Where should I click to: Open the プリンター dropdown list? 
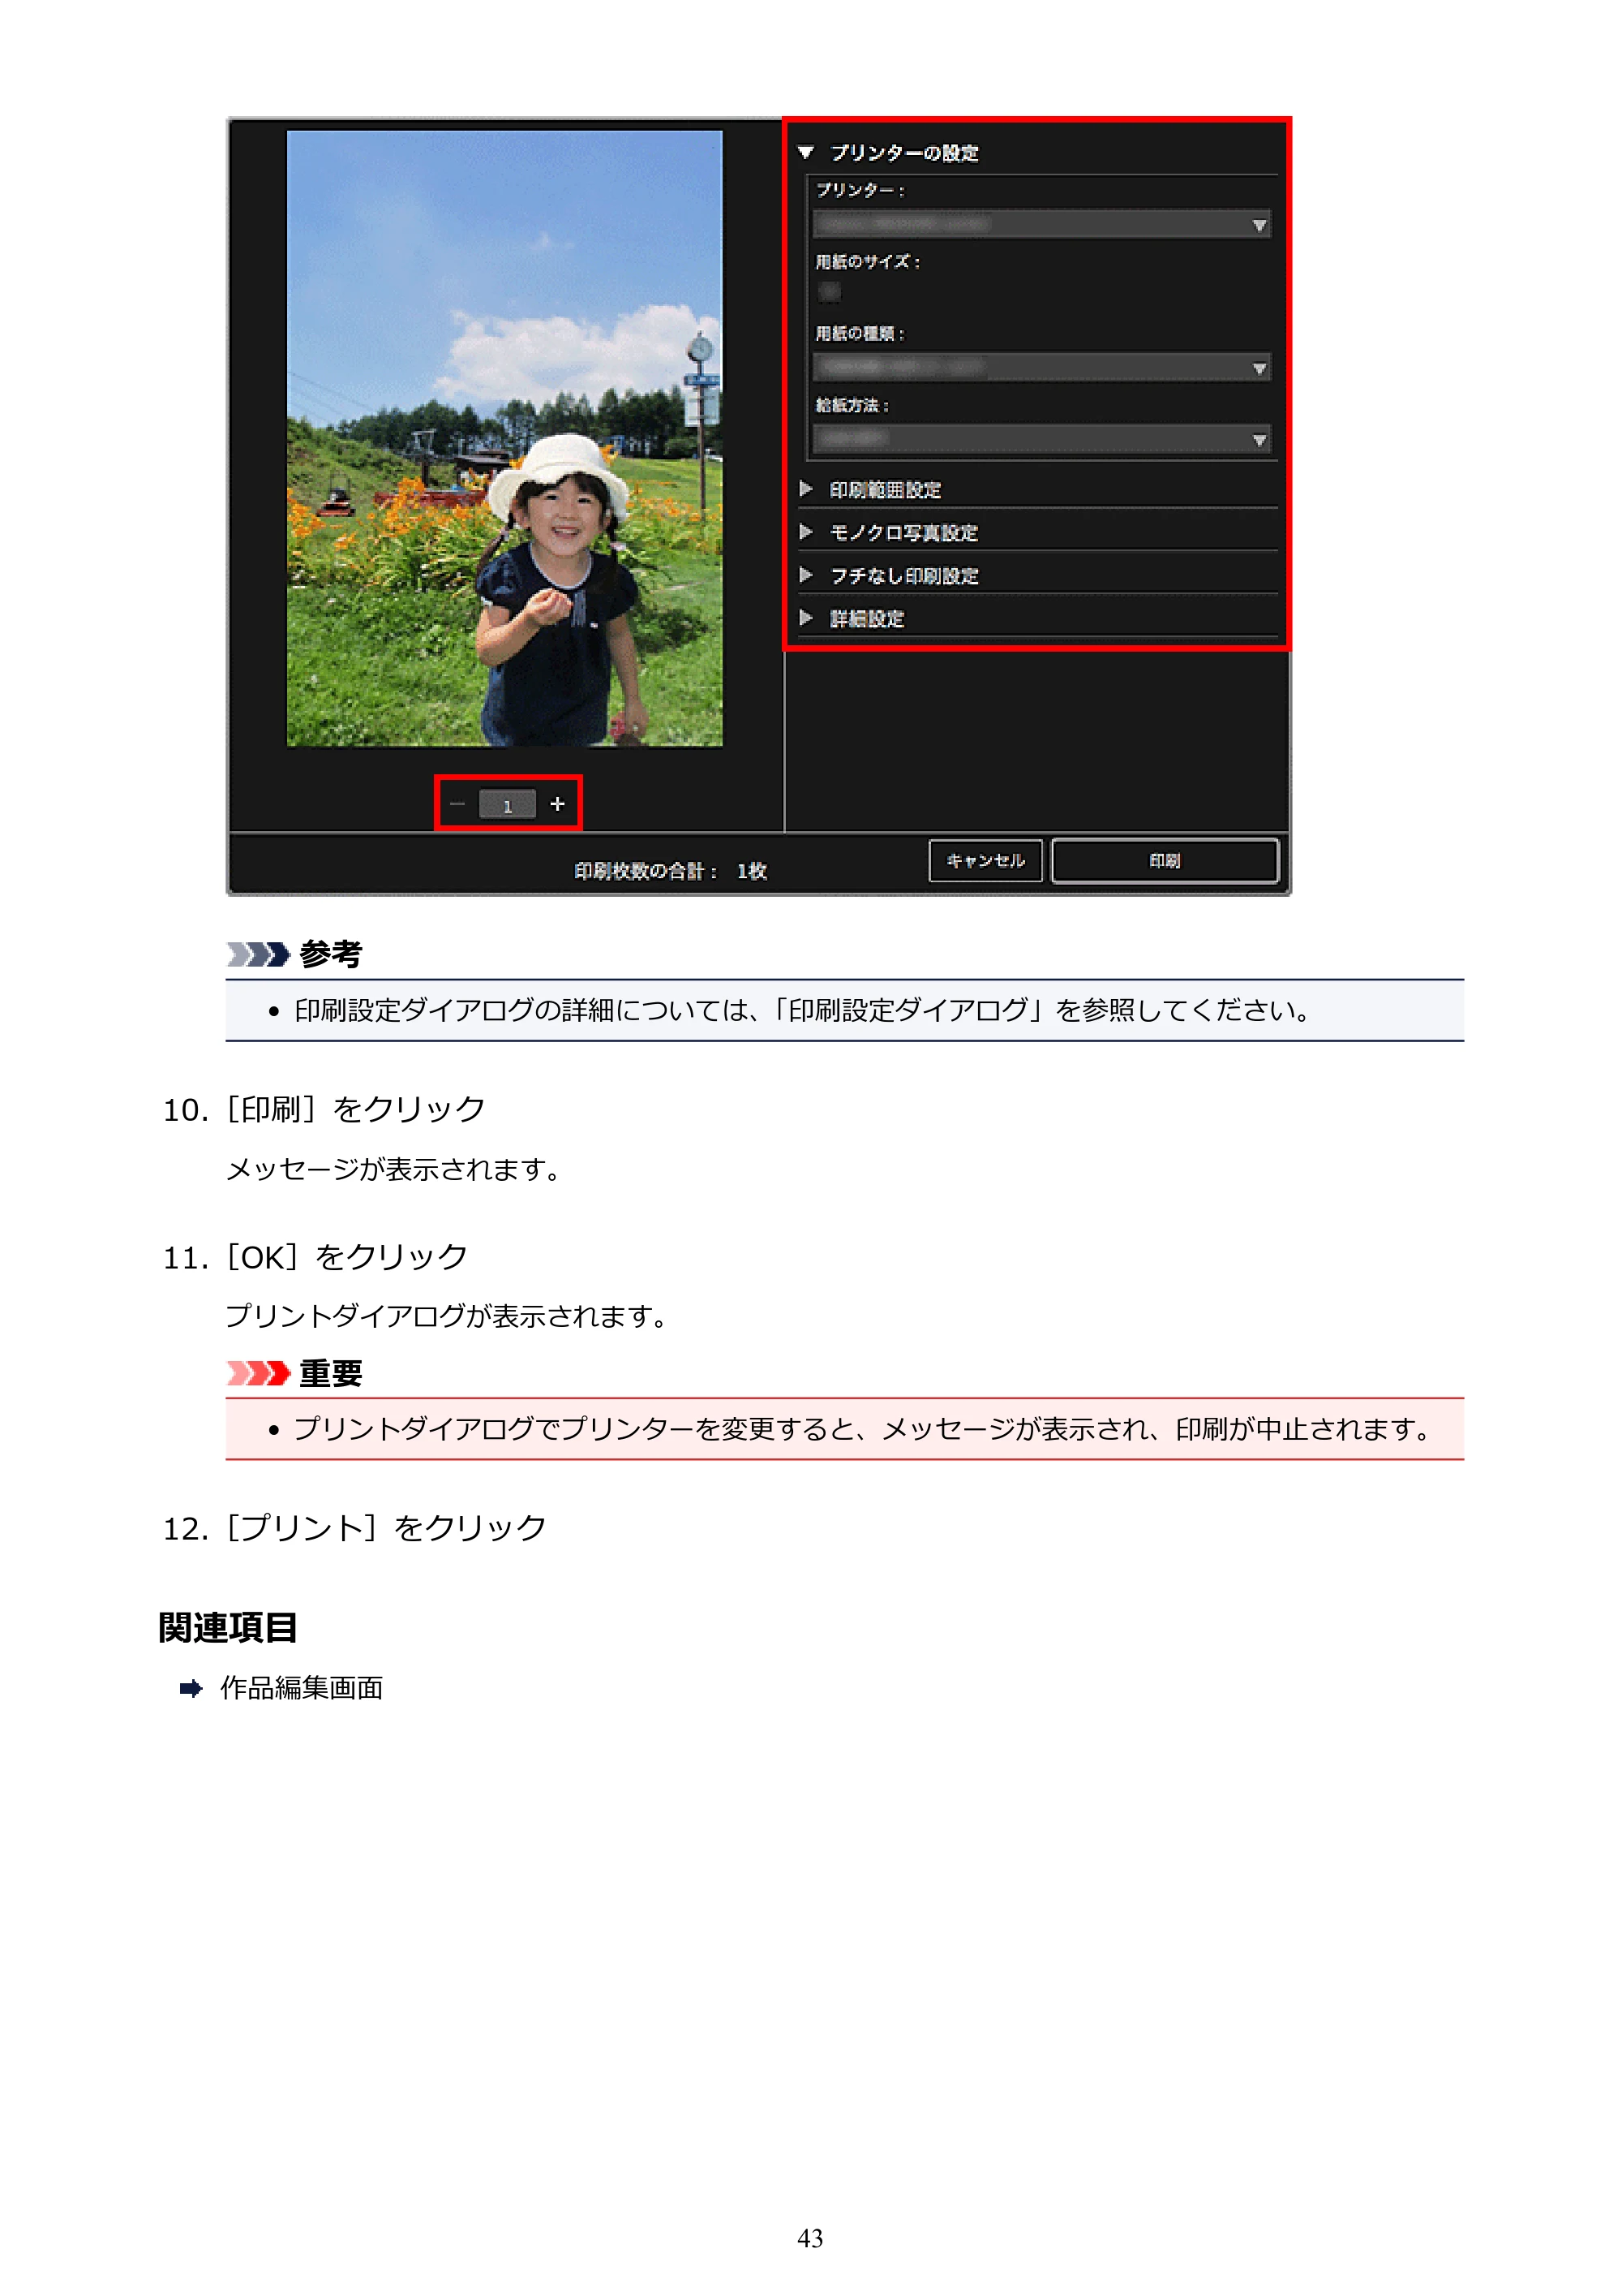(1042, 224)
